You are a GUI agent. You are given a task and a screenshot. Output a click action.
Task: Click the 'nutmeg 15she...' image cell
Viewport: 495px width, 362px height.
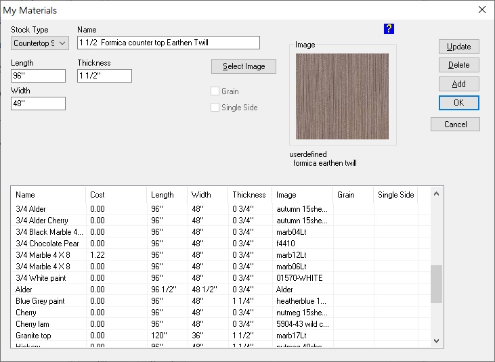[302, 313]
